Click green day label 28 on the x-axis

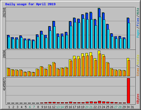point(120,107)
